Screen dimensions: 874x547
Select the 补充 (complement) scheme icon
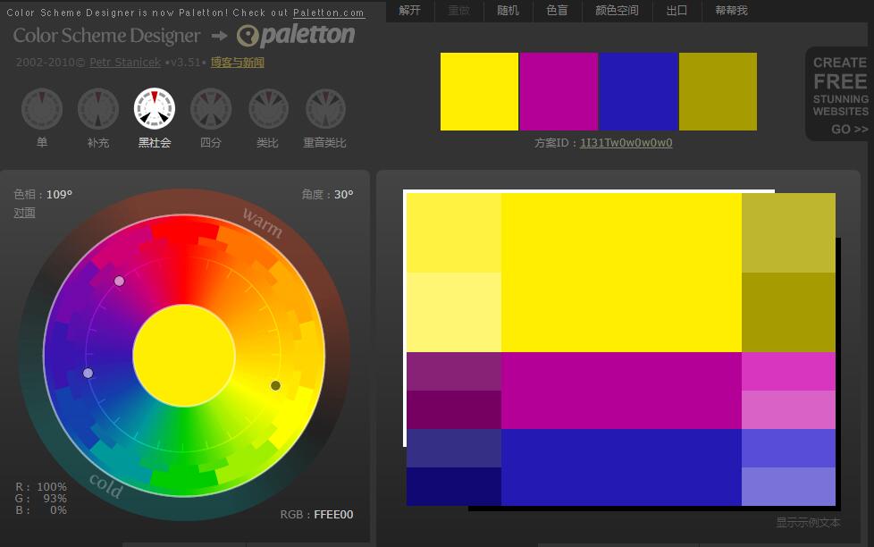(x=98, y=109)
